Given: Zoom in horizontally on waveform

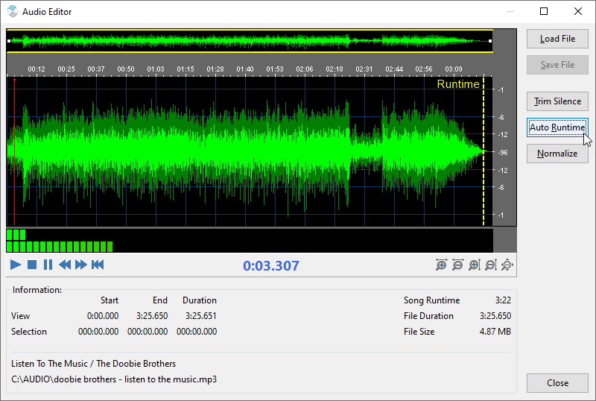Looking at the screenshot, I should [442, 265].
